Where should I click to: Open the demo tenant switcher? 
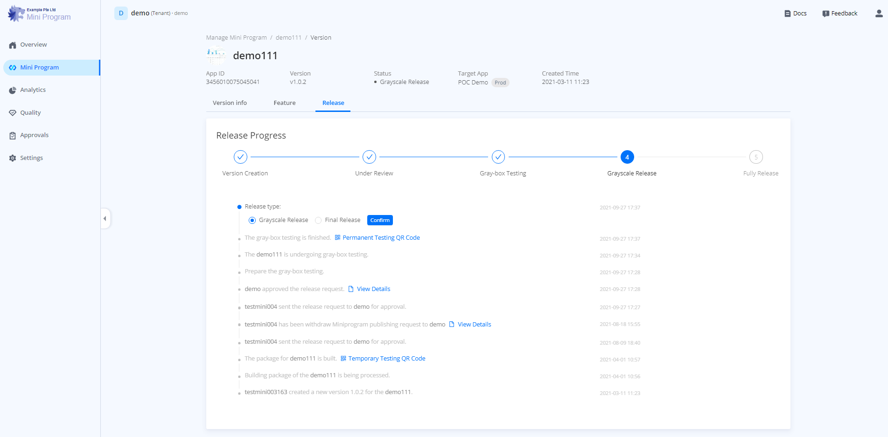pos(151,13)
